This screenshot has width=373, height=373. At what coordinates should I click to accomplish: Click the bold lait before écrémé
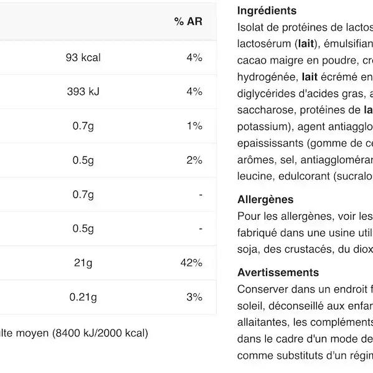309,77
